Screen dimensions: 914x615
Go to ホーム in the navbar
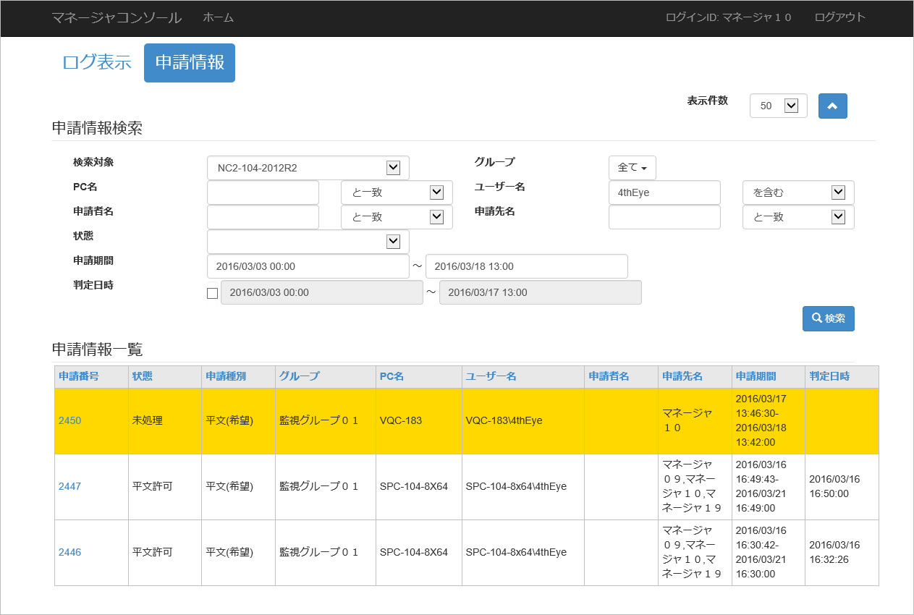click(x=218, y=17)
